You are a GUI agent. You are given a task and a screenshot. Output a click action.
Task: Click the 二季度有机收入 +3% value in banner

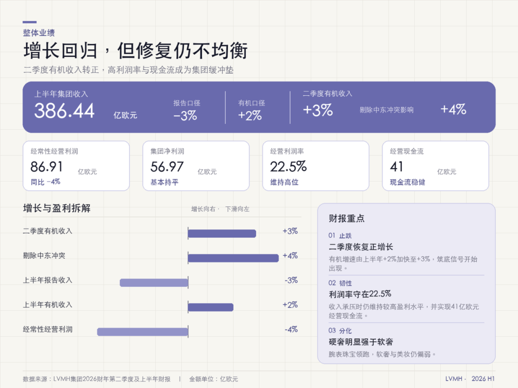[x=318, y=110]
